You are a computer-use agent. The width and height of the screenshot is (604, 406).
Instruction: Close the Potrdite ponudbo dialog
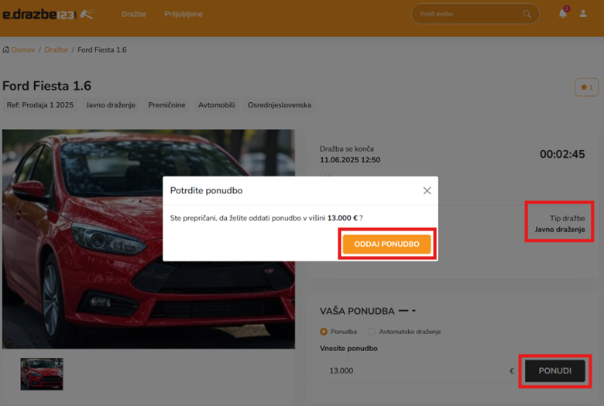tap(427, 190)
